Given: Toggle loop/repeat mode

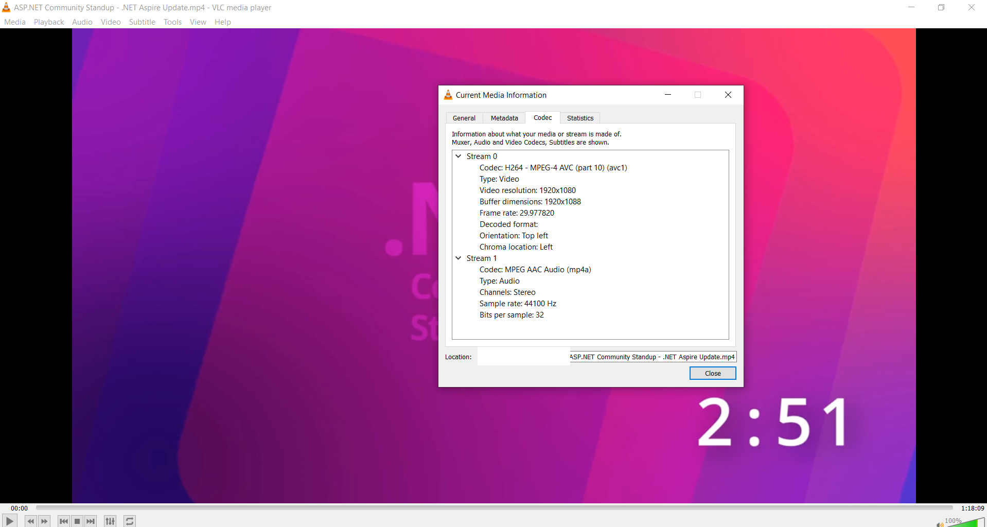Looking at the screenshot, I should point(130,521).
